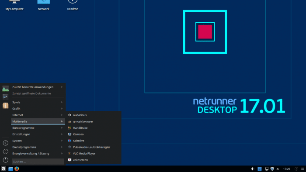Click the round notifications tray icon
Screen dimensions: 306x172
(x=296, y=169)
